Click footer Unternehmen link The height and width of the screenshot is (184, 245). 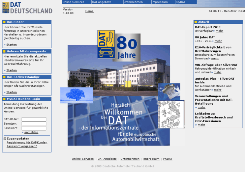[x=130, y=159]
